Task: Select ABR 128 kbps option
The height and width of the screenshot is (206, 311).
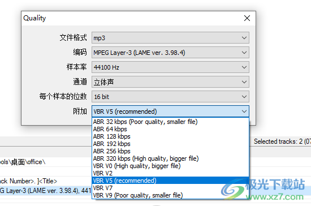Action: (170, 136)
